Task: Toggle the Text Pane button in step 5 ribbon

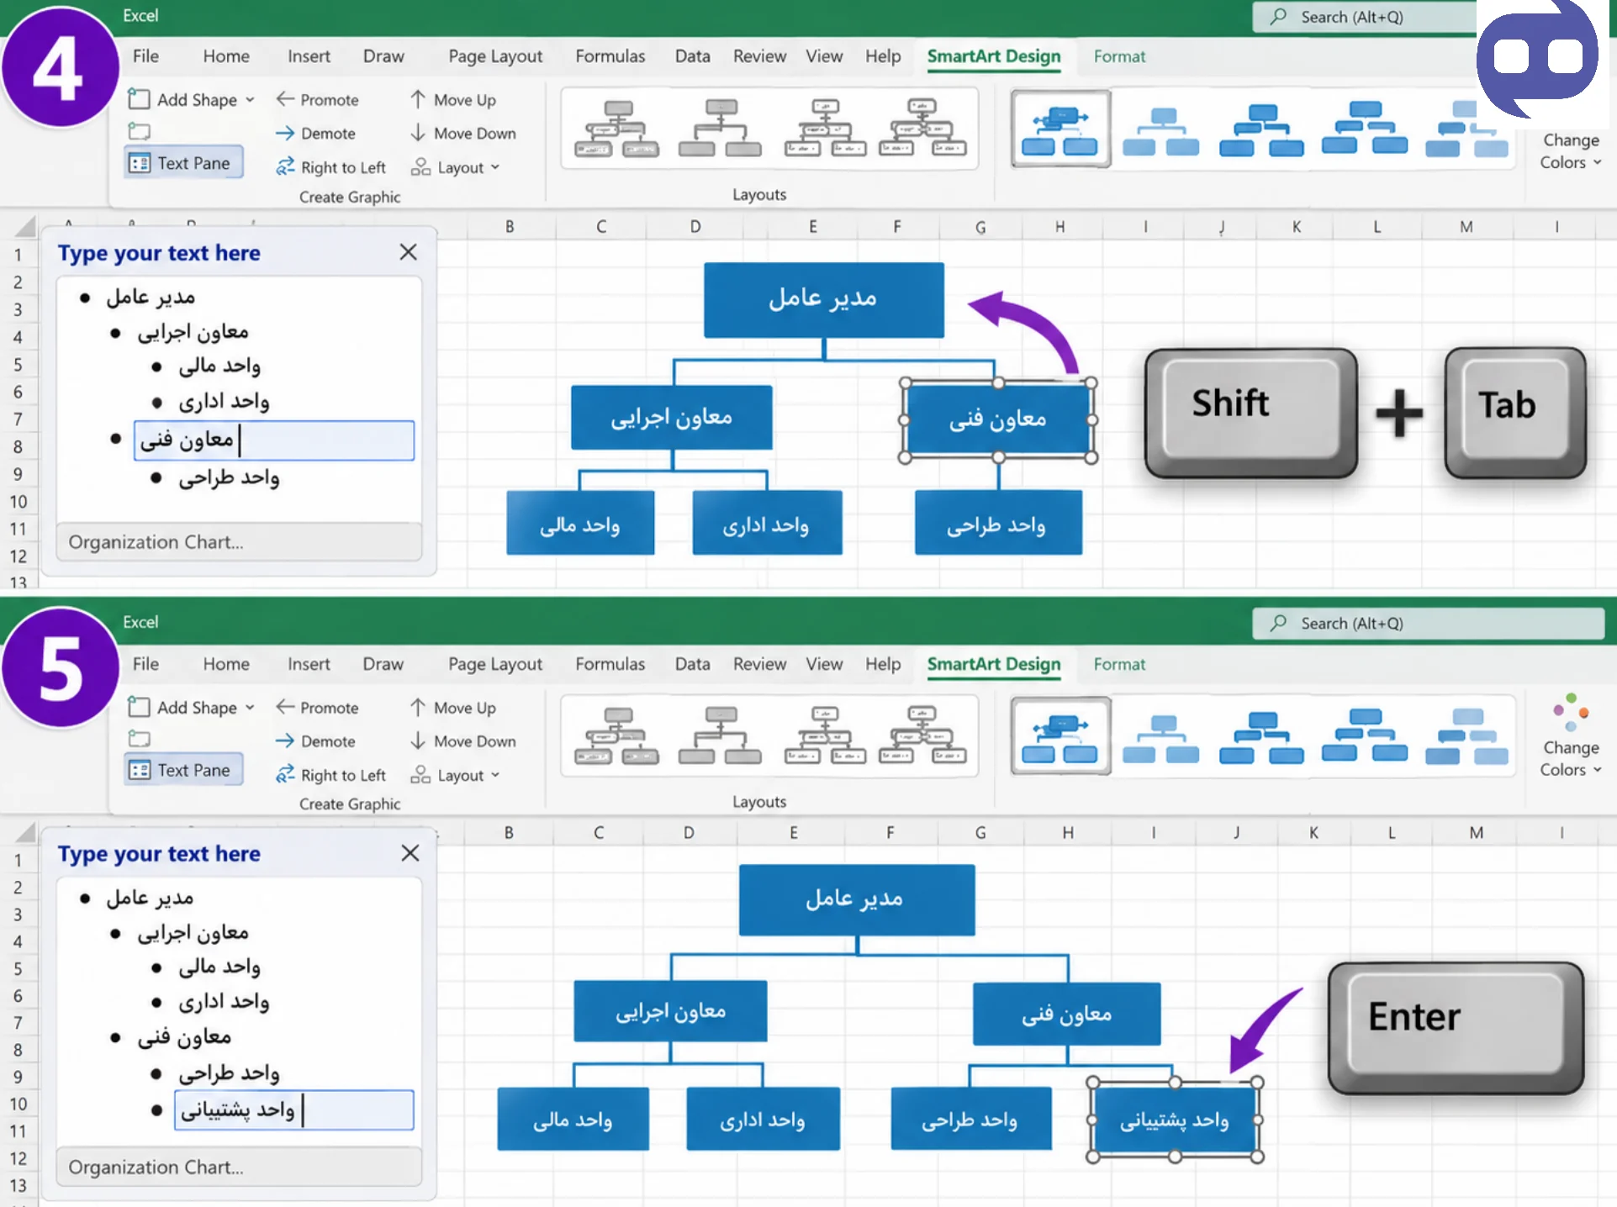Action: (183, 770)
